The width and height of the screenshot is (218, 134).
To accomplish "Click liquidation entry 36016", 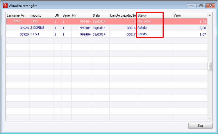I will coord(123,28).
